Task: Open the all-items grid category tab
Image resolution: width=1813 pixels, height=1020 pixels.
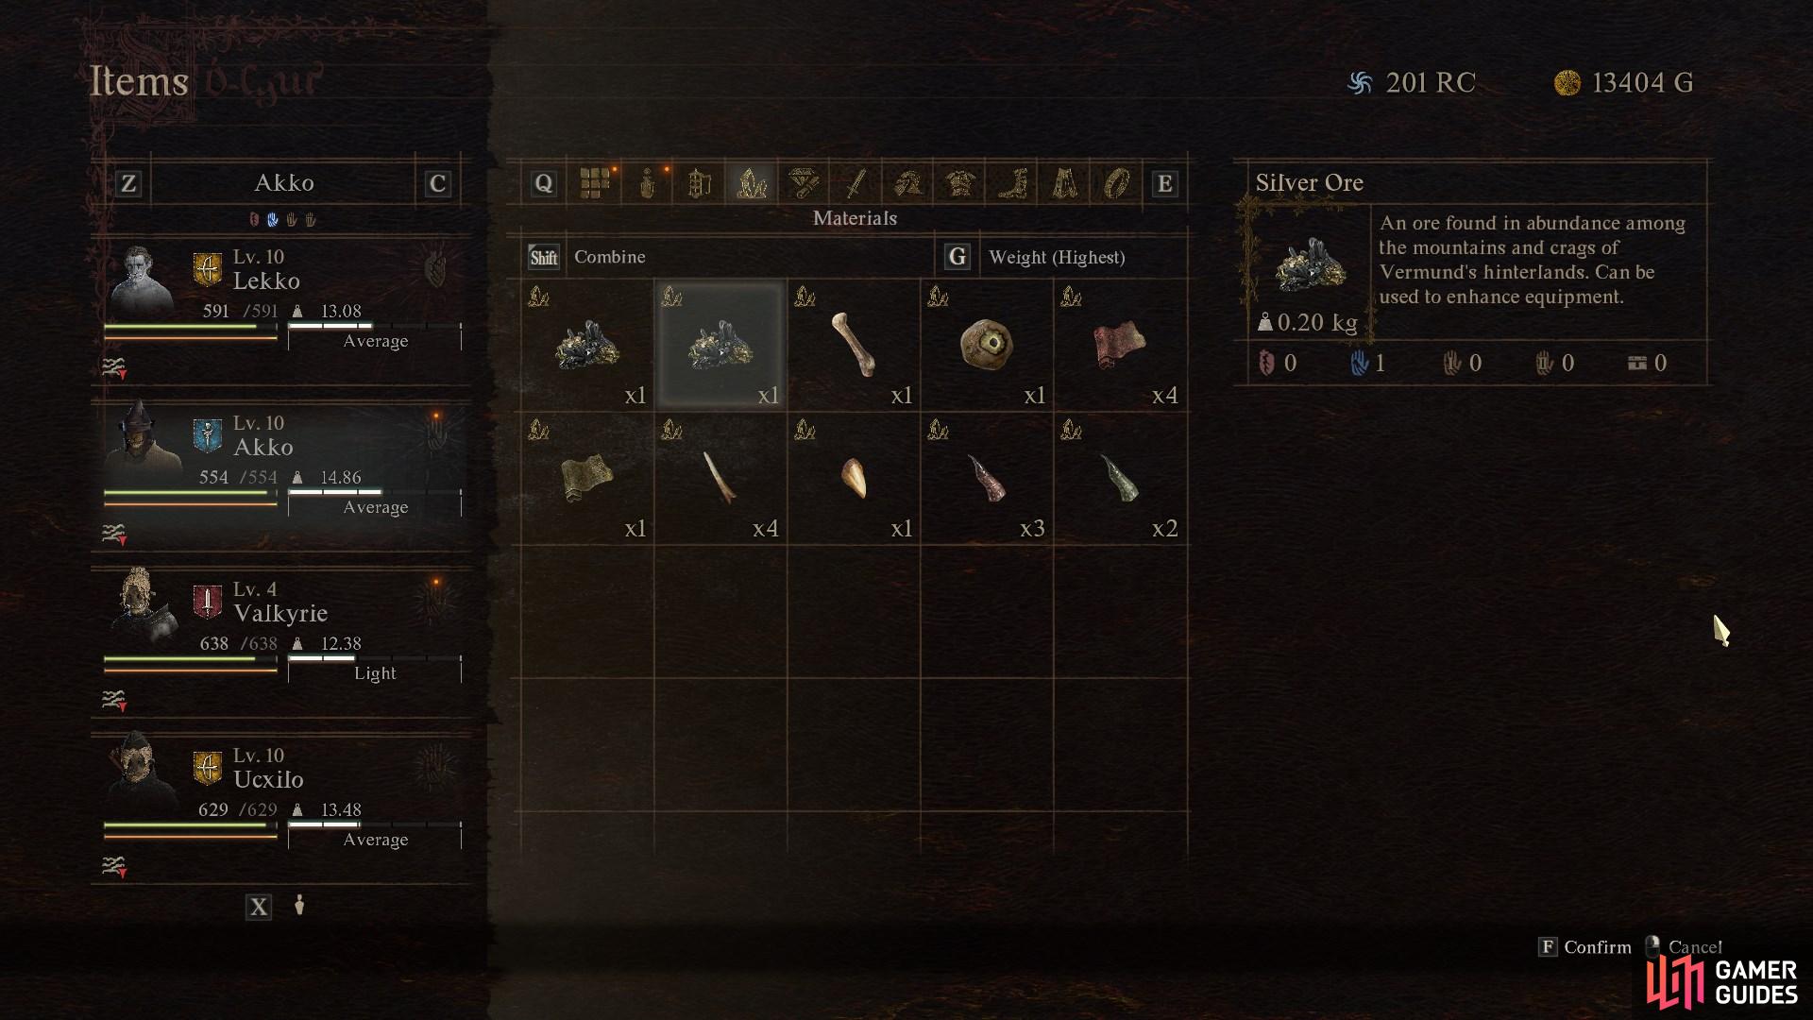Action: [x=594, y=183]
